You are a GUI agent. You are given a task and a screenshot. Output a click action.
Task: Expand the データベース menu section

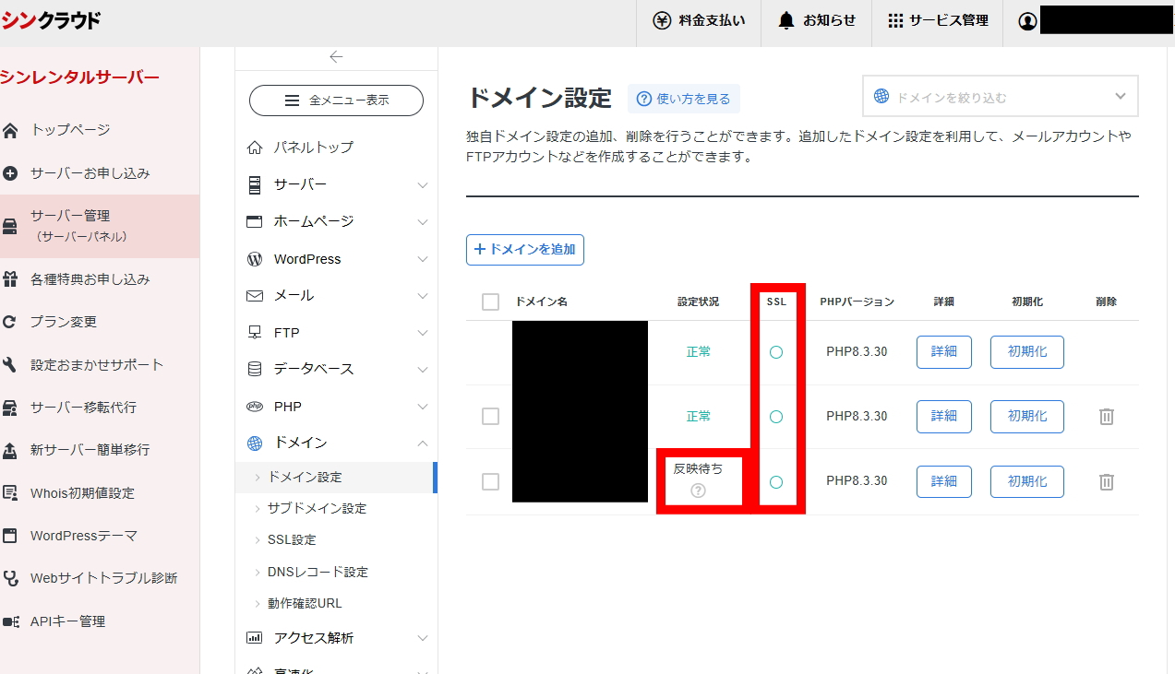click(336, 369)
